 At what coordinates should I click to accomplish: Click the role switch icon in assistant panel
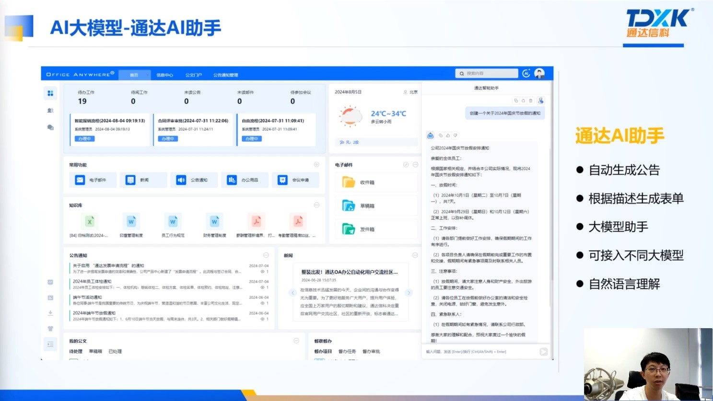pos(541,101)
